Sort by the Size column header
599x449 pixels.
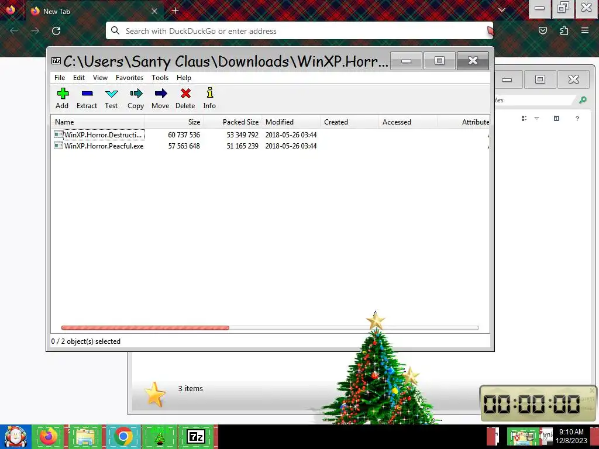click(x=174, y=122)
